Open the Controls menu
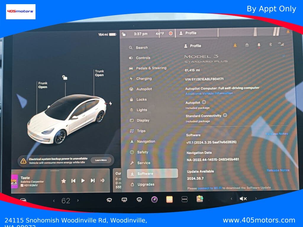303x227 pixels. tap(140, 58)
